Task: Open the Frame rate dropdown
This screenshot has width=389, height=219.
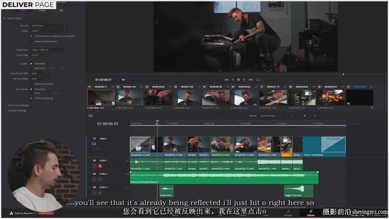Action: (x=39, y=55)
